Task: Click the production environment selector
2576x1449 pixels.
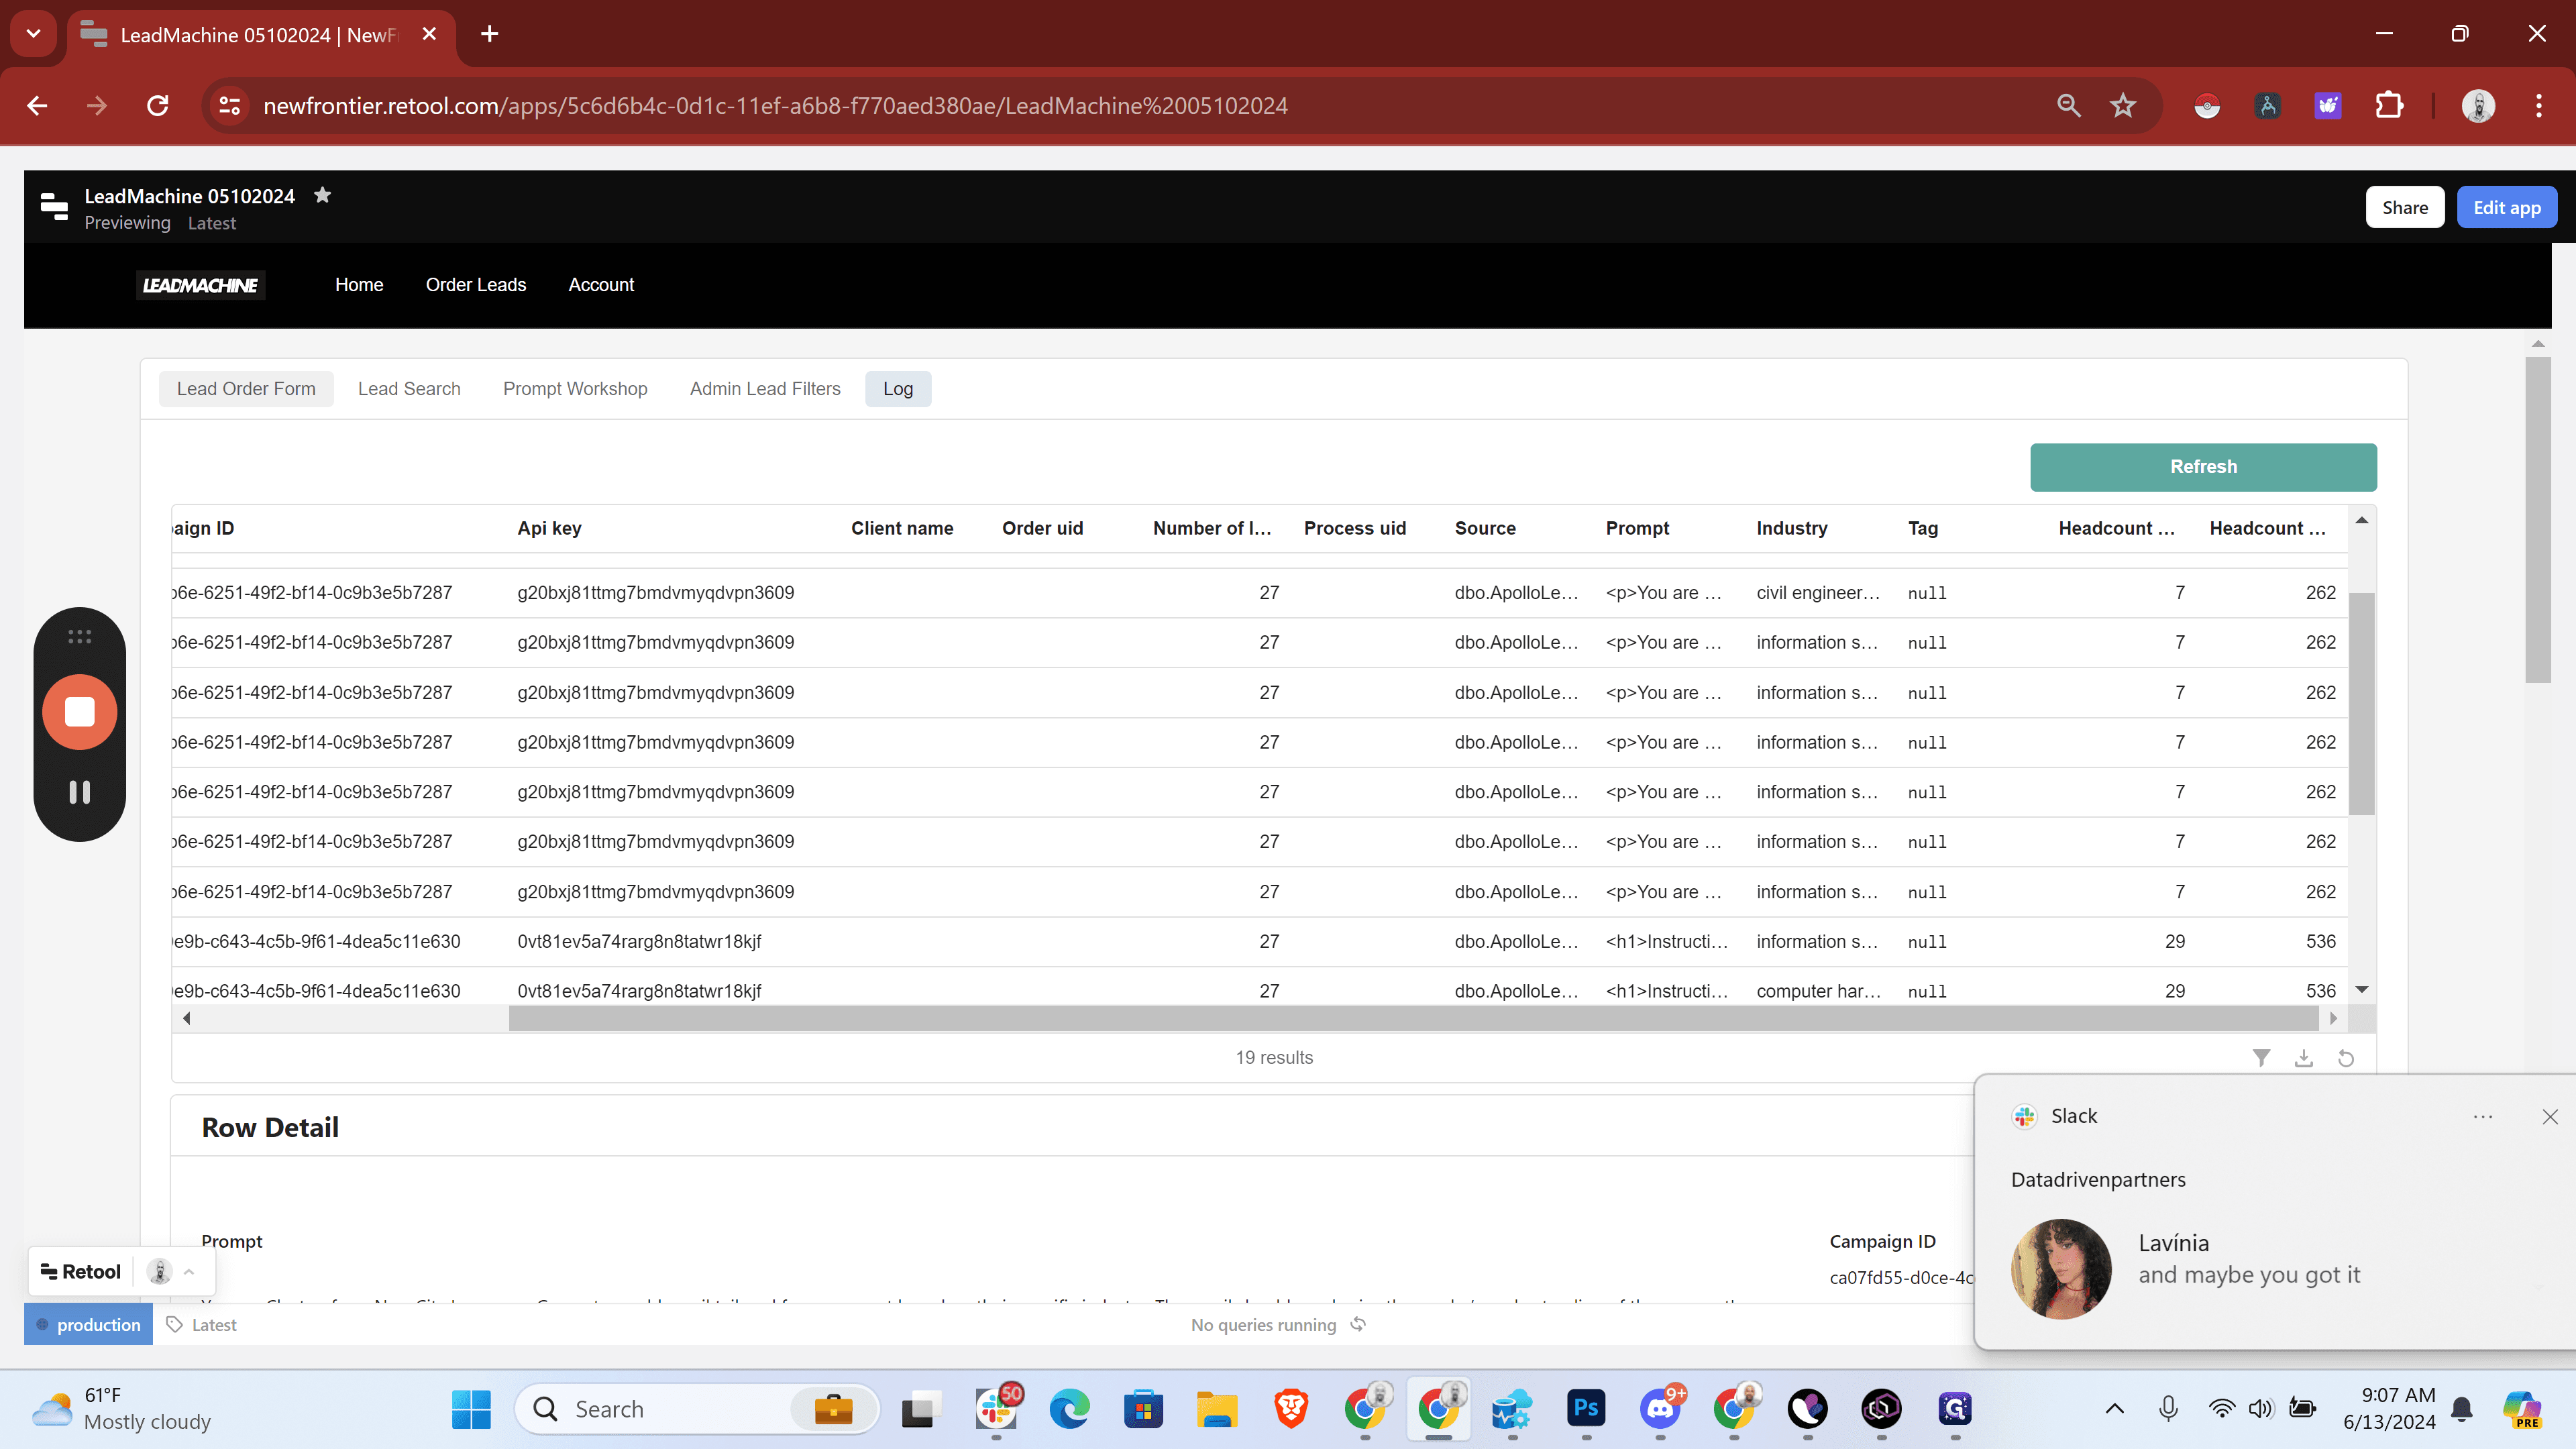Action: (x=88, y=1324)
